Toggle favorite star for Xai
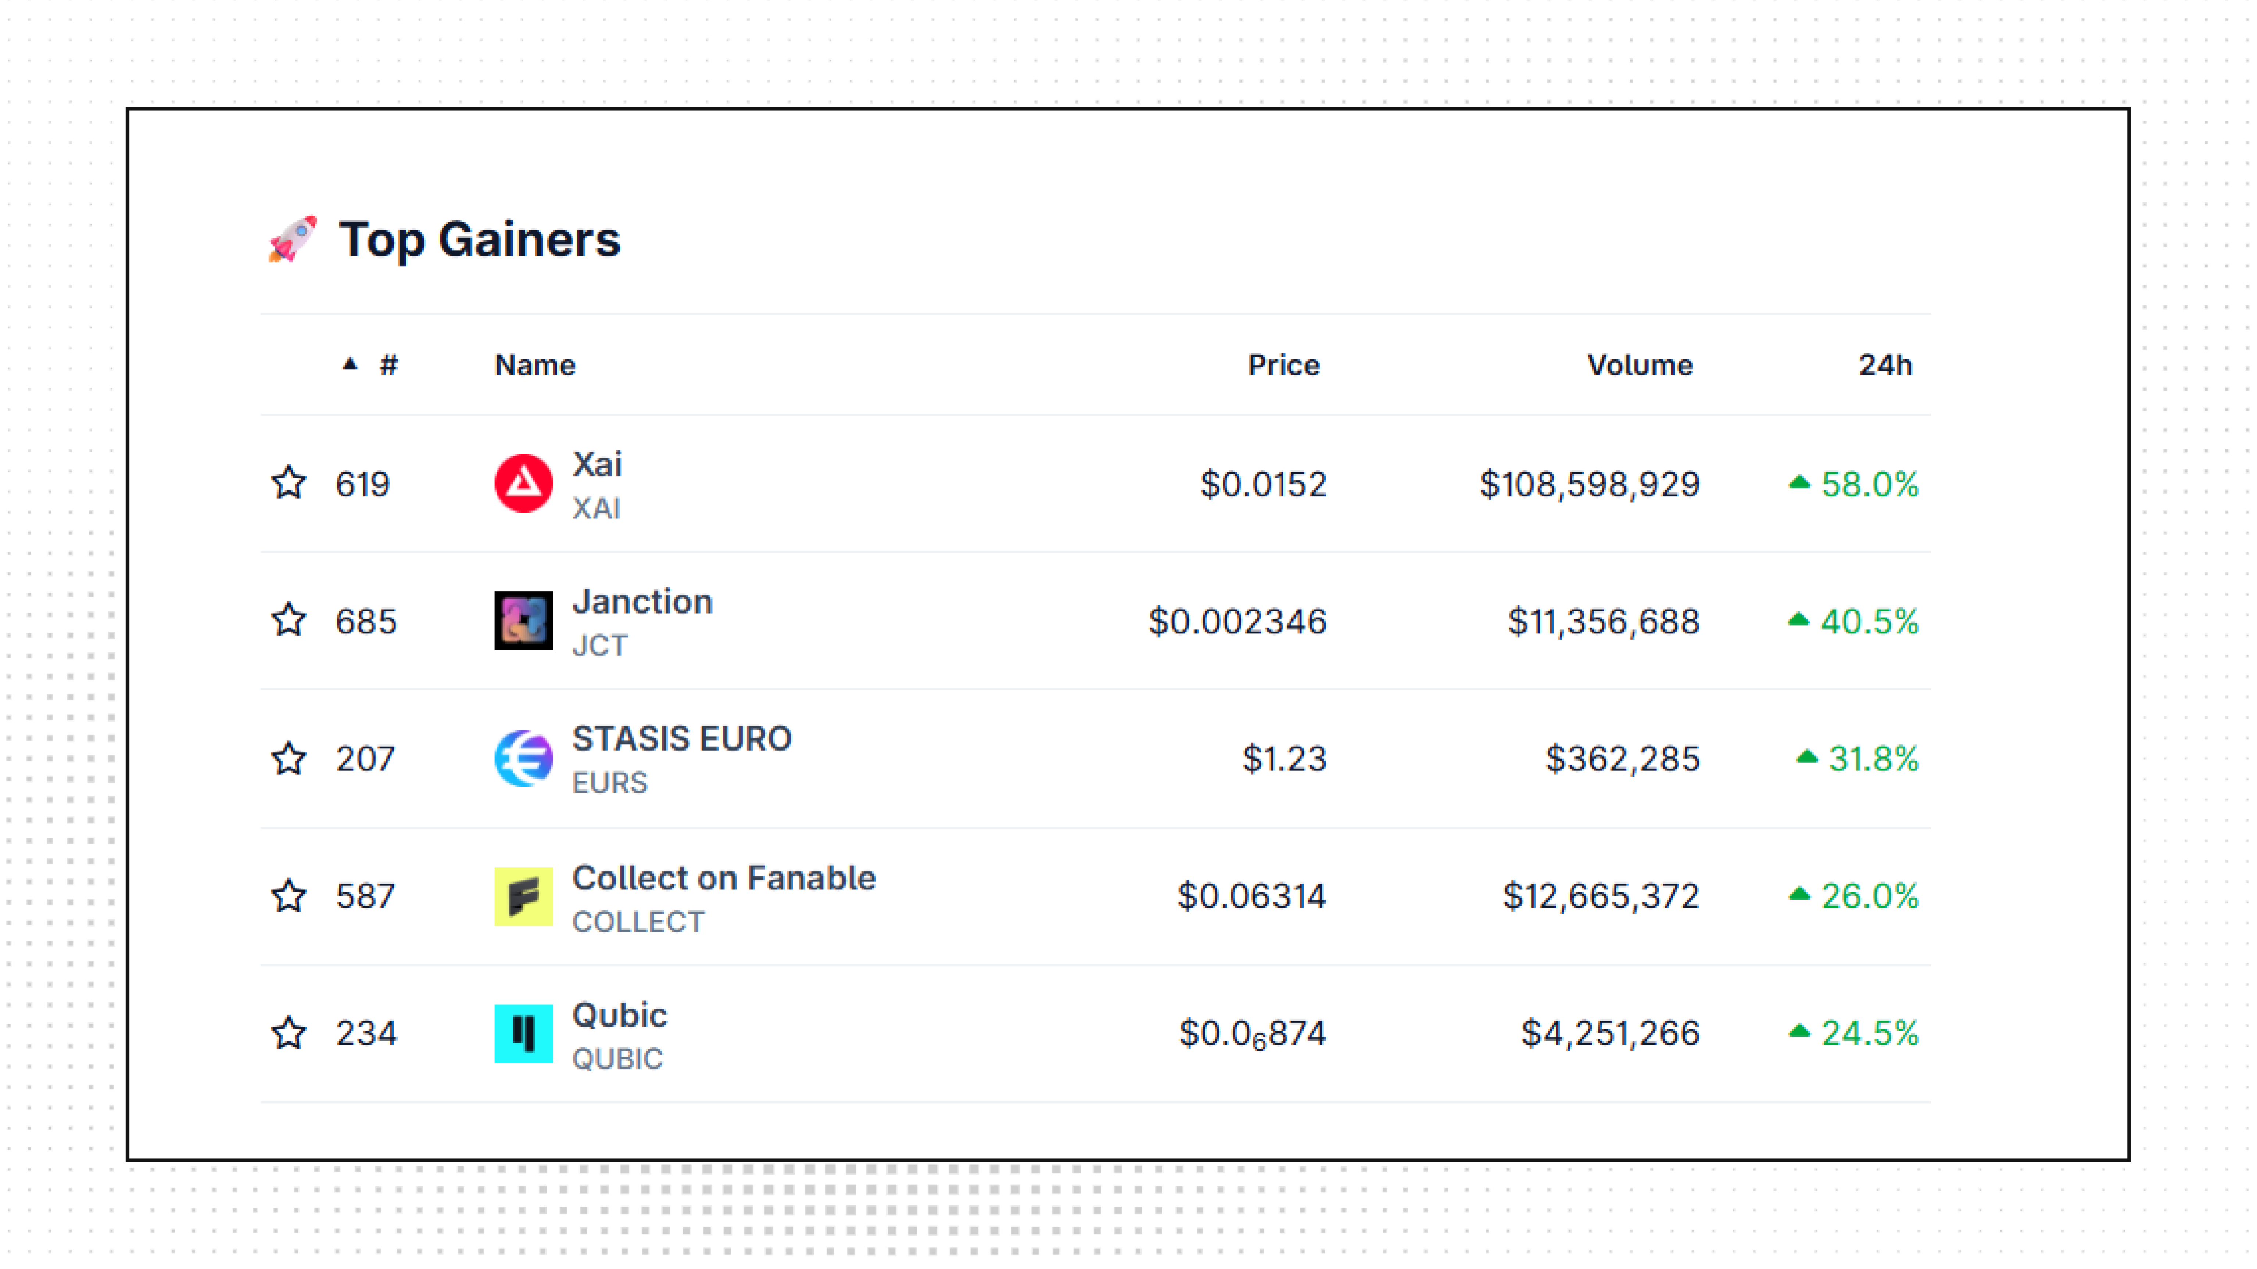2257x1269 pixels. tap(288, 483)
